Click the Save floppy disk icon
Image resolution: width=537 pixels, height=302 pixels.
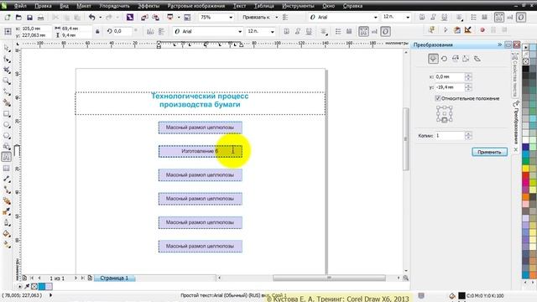29,17
